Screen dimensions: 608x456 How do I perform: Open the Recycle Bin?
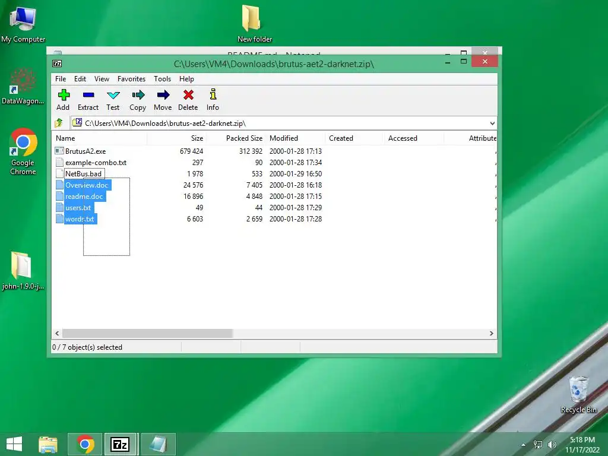click(x=578, y=394)
